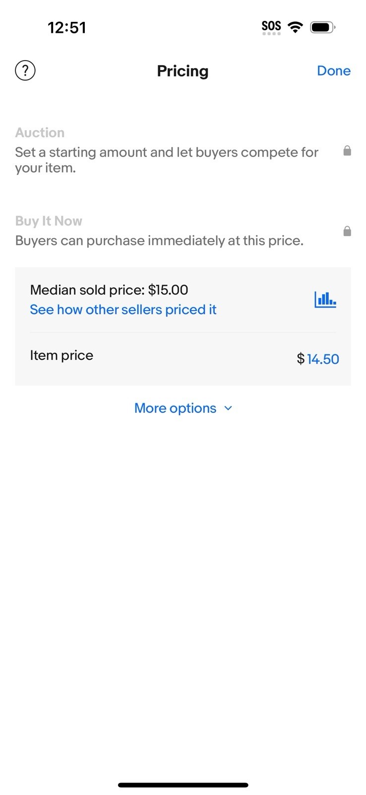This screenshot has height=795, width=366.
Task: Tap Buy It Now description text
Action: pos(159,240)
